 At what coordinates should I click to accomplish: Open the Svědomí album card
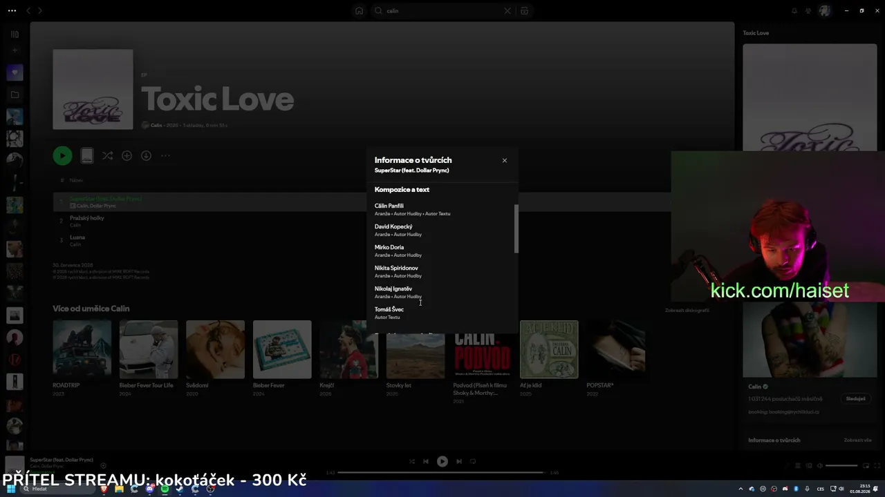pos(215,358)
